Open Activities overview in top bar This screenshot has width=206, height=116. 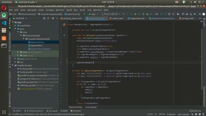pos(7,2)
